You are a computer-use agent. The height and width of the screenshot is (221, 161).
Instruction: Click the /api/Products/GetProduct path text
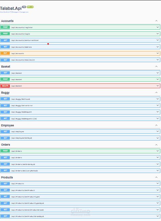coord(23,190)
